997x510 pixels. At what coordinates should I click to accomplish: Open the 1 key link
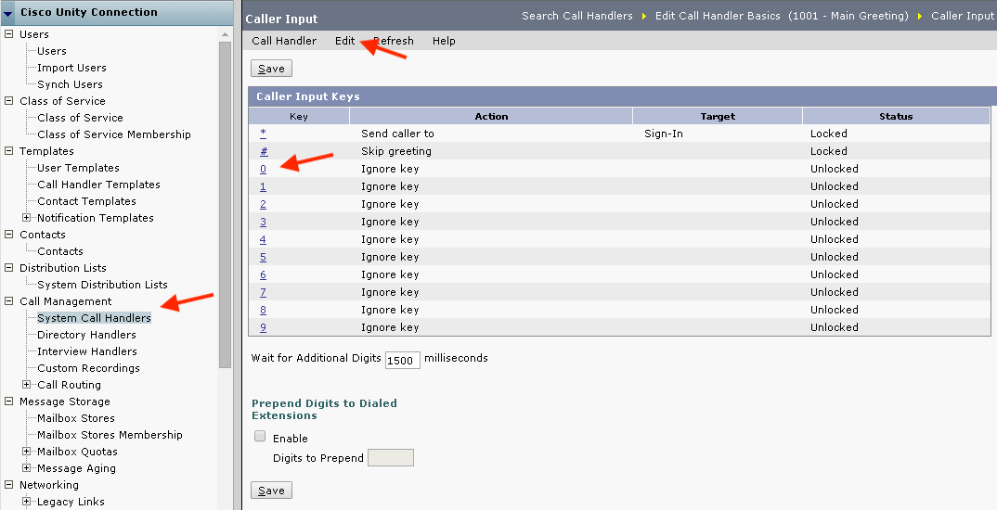(x=264, y=186)
